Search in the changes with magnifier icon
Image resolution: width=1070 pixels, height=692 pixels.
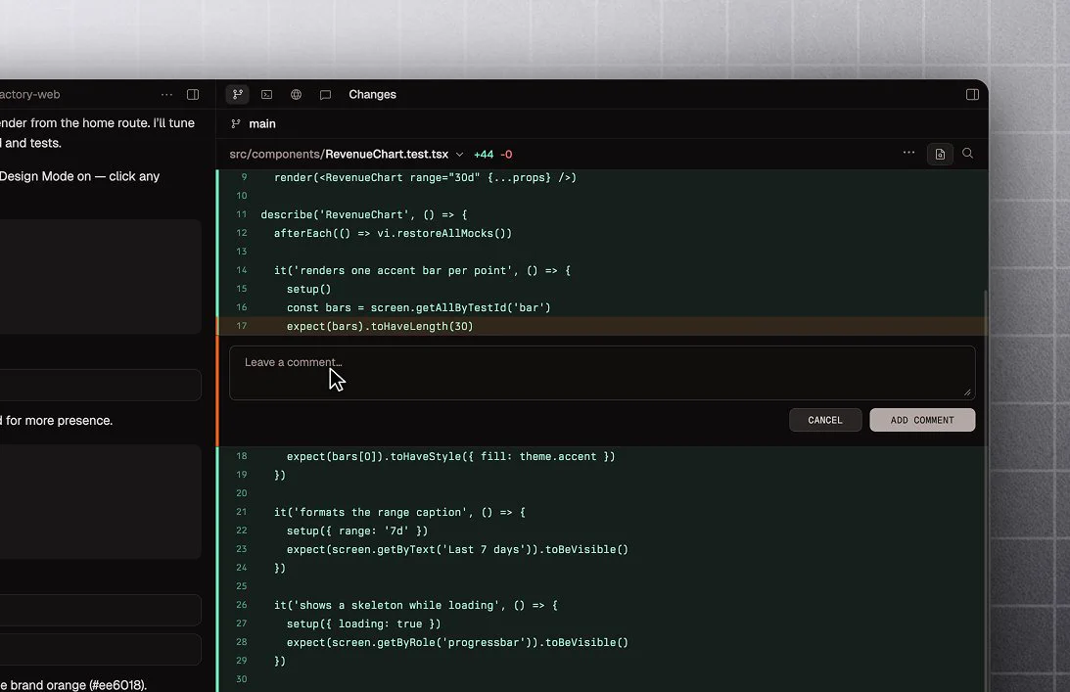coord(967,153)
